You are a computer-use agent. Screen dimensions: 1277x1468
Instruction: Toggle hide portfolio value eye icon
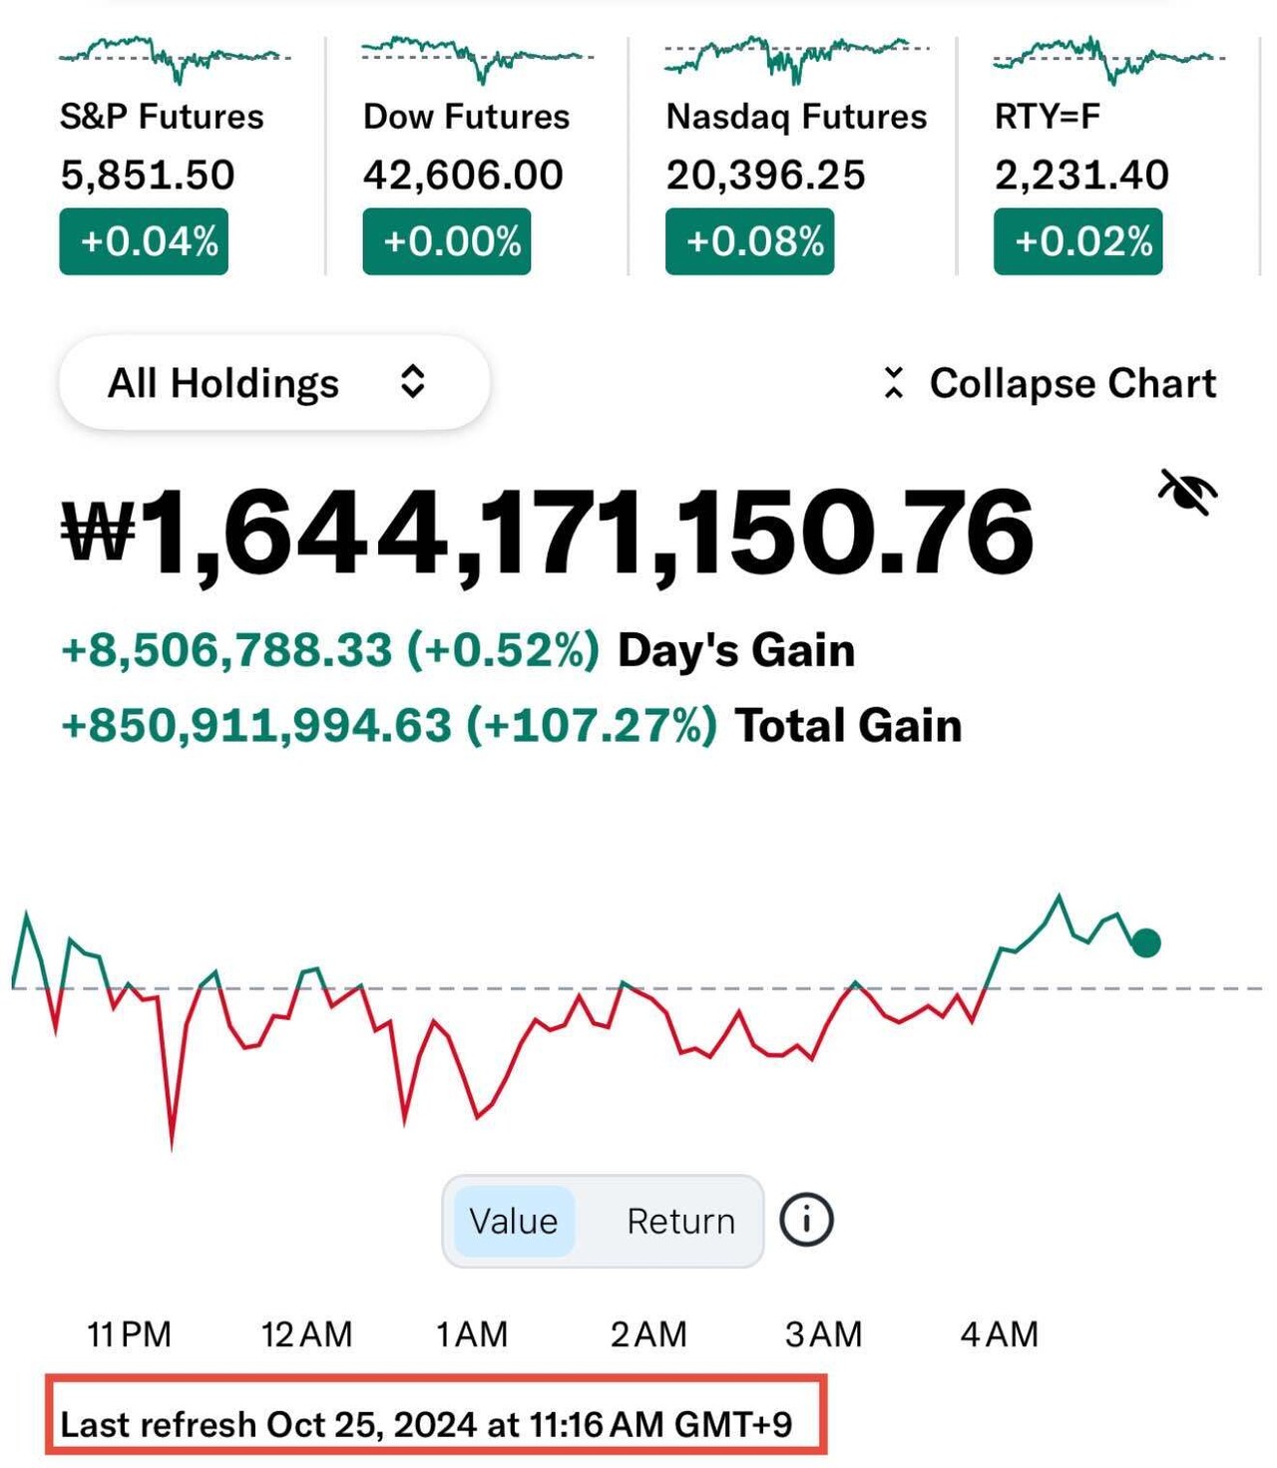[x=1187, y=492]
